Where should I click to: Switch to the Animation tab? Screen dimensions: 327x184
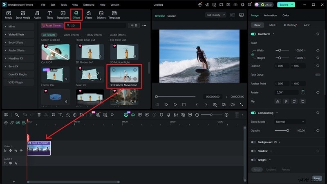click(270, 16)
